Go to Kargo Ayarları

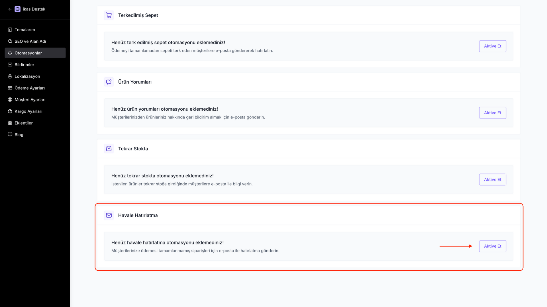tap(35, 111)
